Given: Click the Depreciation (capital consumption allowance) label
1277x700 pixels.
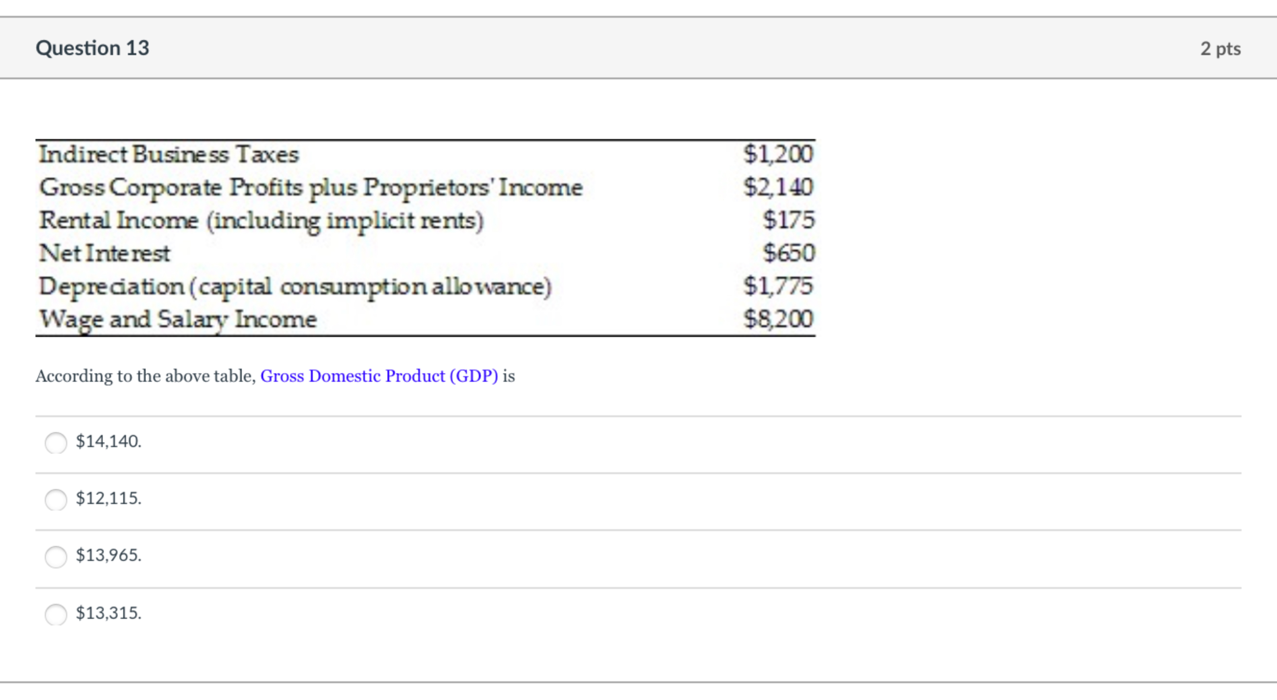Looking at the screenshot, I should tap(295, 287).
